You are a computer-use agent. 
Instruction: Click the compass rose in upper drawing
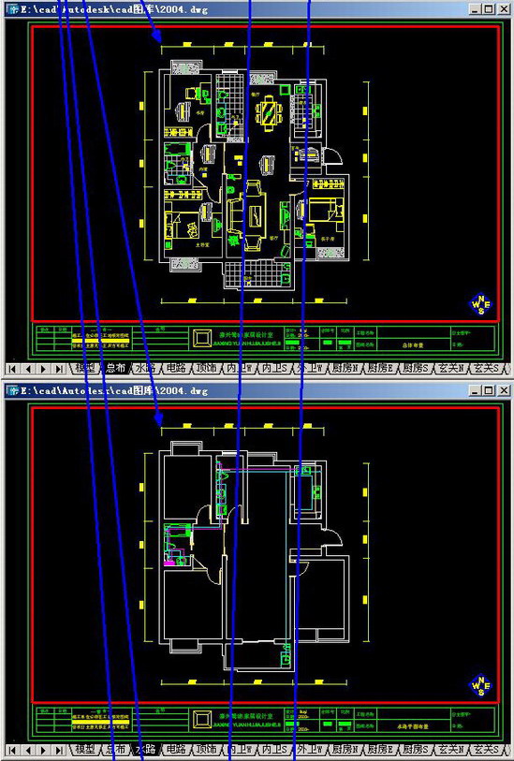tap(481, 304)
